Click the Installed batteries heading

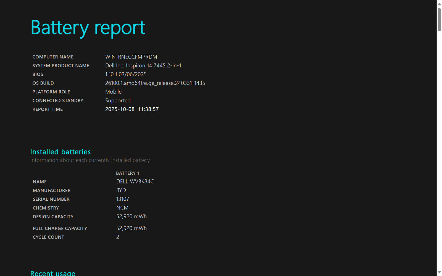pyautogui.click(x=60, y=152)
